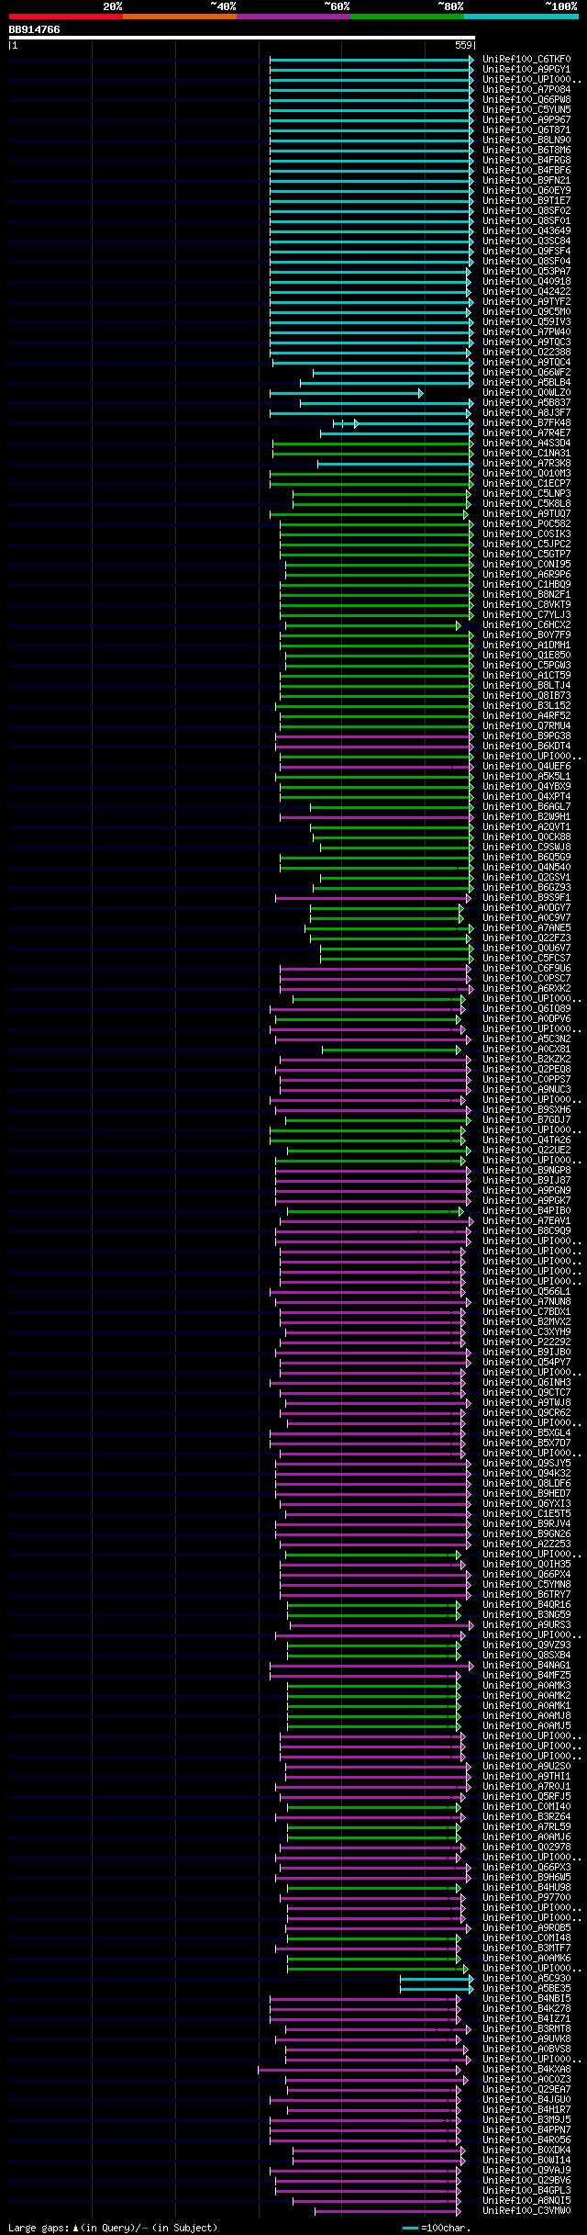The height and width of the screenshot is (2235, 587).
Task: Click the green ~80% identity legend segment
Action: tap(406, 17)
